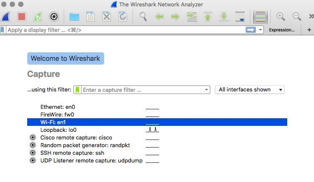Open settings gear for Cisco remote capture

pyautogui.click(x=33, y=137)
